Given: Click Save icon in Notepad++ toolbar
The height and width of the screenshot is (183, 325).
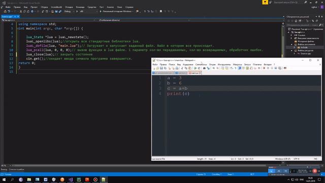Looking at the screenshot, I should (161, 68).
